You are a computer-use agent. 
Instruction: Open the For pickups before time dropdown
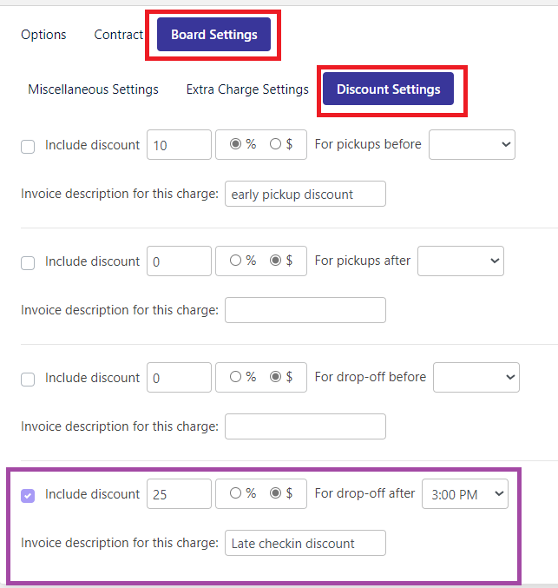[472, 144]
